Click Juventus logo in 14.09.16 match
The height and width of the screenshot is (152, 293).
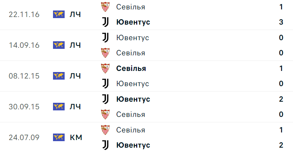(x=105, y=38)
